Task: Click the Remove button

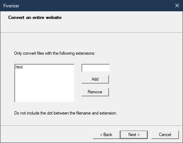Action: [95, 92]
